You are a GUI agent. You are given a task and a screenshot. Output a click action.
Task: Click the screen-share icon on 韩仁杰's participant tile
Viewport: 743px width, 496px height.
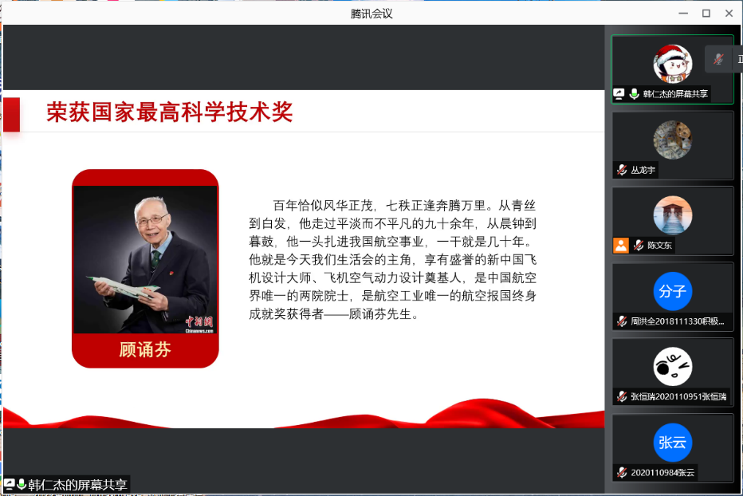coord(619,93)
